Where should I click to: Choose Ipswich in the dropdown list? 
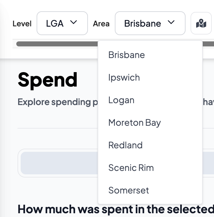point(124,77)
